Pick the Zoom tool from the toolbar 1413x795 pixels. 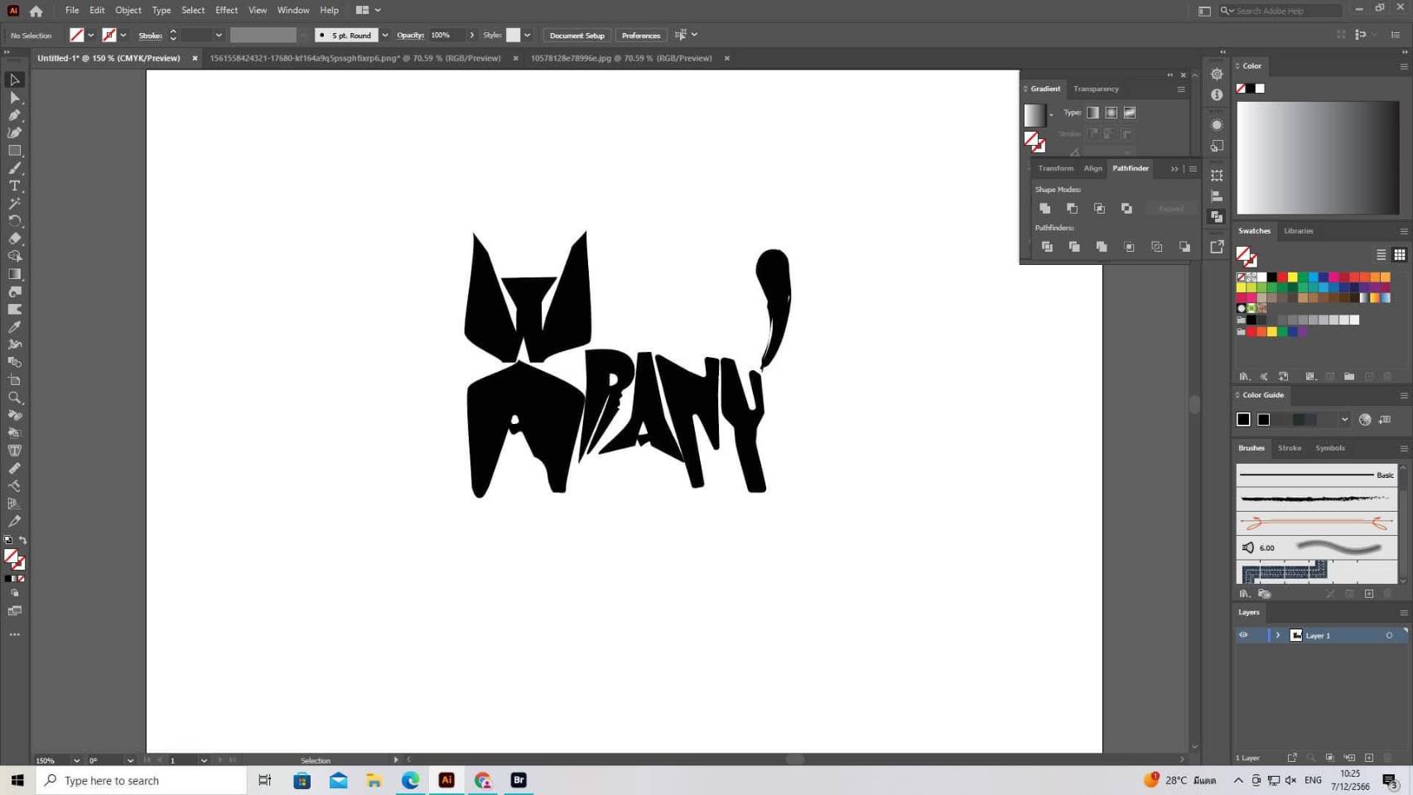pyautogui.click(x=14, y=398)
